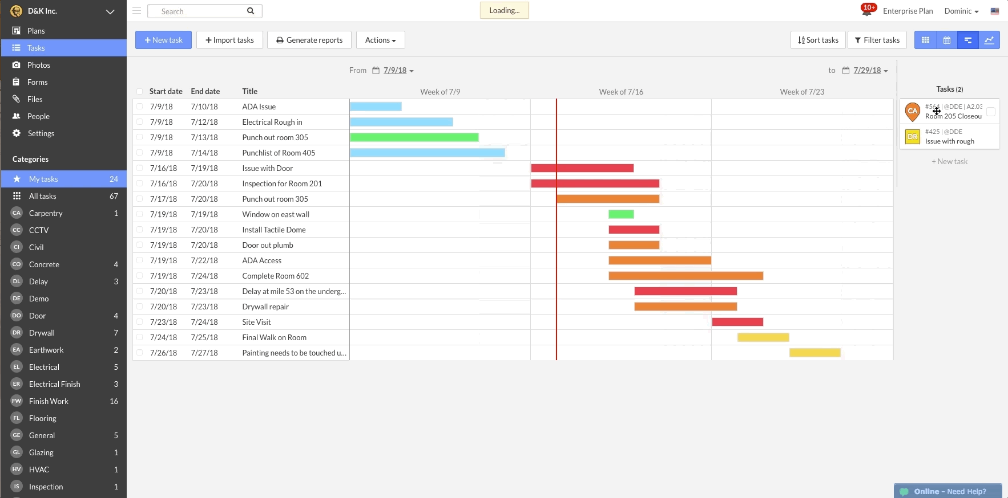Tick the checkbox for ADA Issue row
Screen dimensions: 1008x498
click(x=140, y=107)
